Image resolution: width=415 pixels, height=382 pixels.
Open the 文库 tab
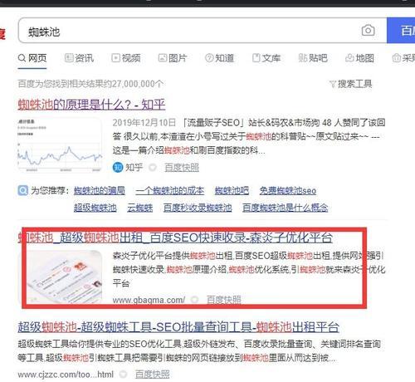pos(266,58)
